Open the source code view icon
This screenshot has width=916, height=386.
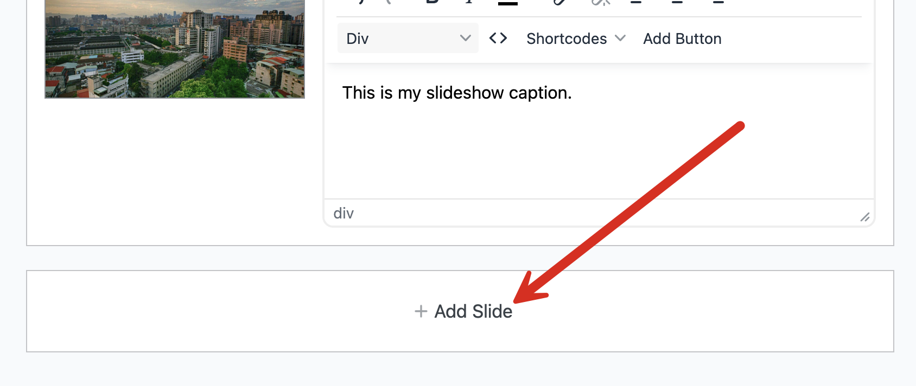(498, 38)
